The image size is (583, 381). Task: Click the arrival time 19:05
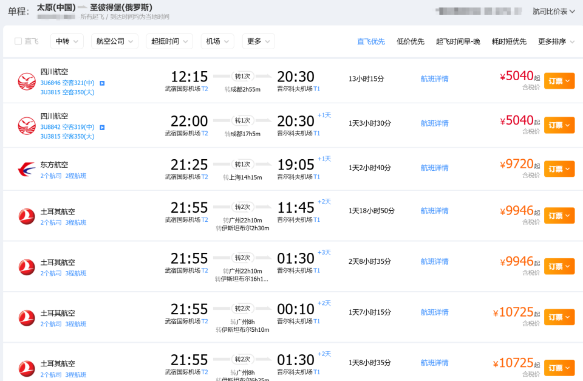[296, 165]
